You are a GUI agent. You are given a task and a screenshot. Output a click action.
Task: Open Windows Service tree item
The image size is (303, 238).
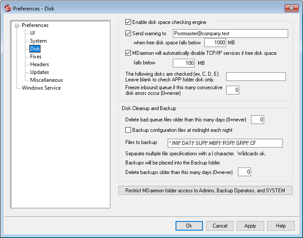click(x=41, y=88)
